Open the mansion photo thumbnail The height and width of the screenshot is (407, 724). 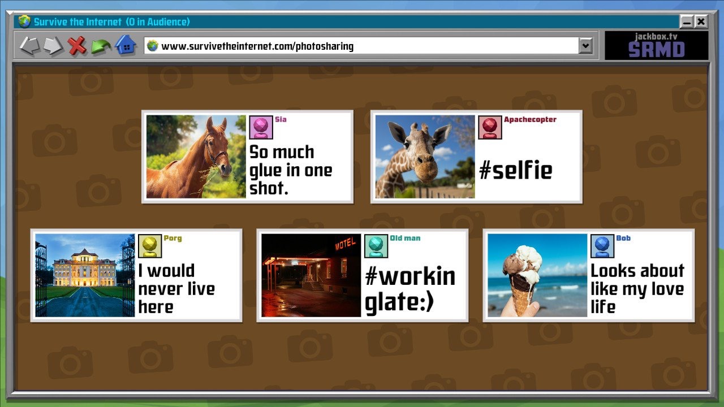(x=85, y=275)
